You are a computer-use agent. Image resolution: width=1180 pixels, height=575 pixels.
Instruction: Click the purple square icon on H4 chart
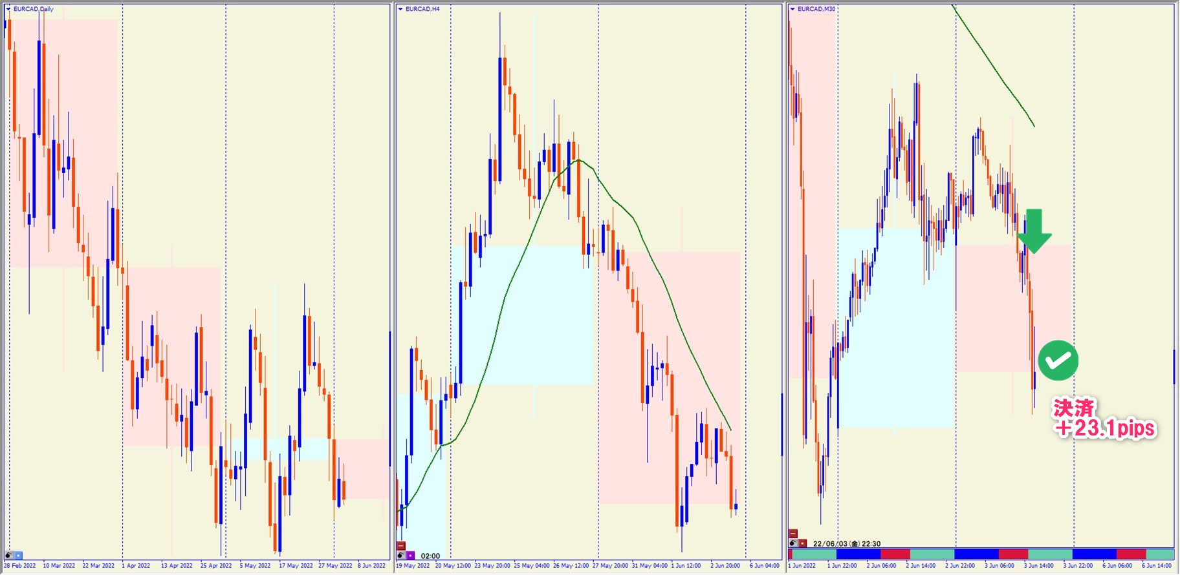411,556
